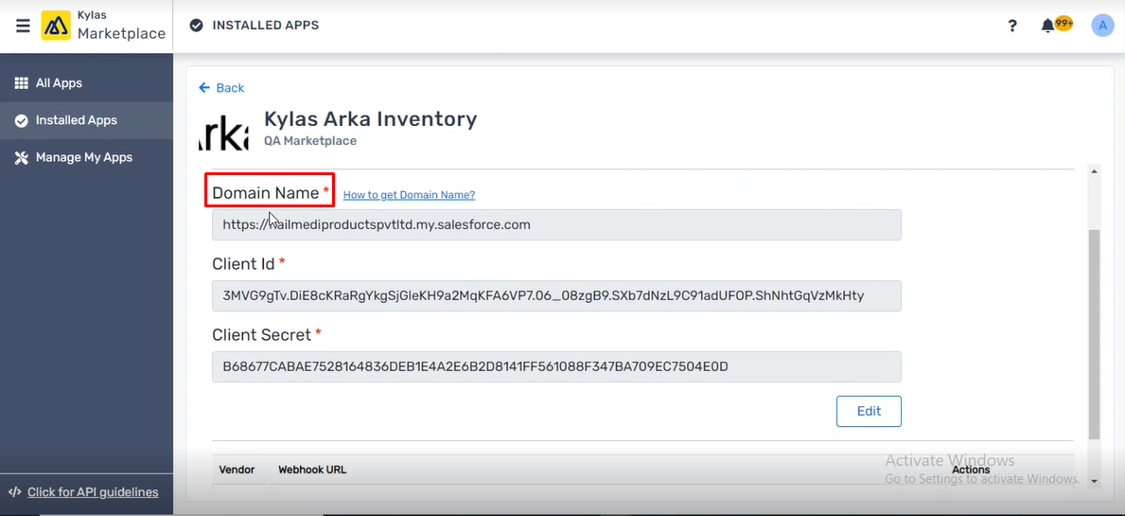Click the Kylas Marketplace logo
This screenshot has width=1125, height=516.
pyautogui.click(x=102, y=26)
